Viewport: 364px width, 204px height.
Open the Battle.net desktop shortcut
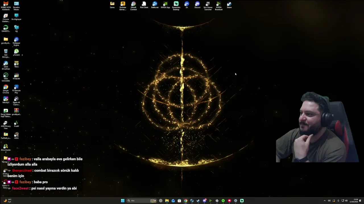pyautogui.click(x=155, y=5)
